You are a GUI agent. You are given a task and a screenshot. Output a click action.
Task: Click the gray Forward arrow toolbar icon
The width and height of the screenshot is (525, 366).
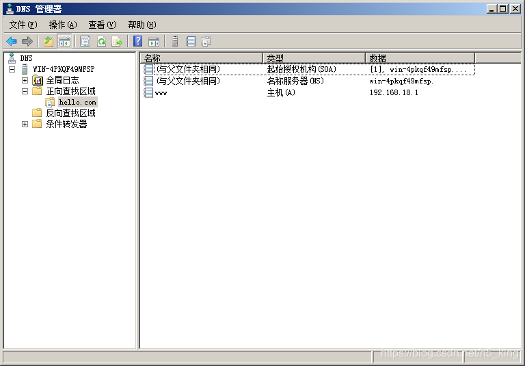click(27, 41)
